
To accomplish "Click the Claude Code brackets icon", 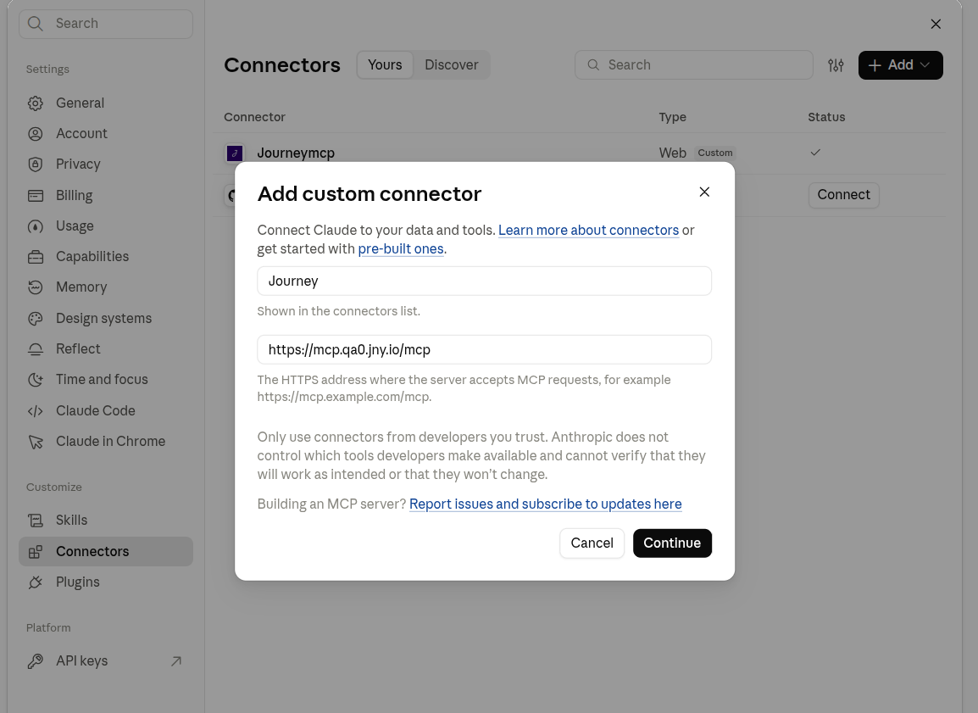I will [x=36, y=410].
